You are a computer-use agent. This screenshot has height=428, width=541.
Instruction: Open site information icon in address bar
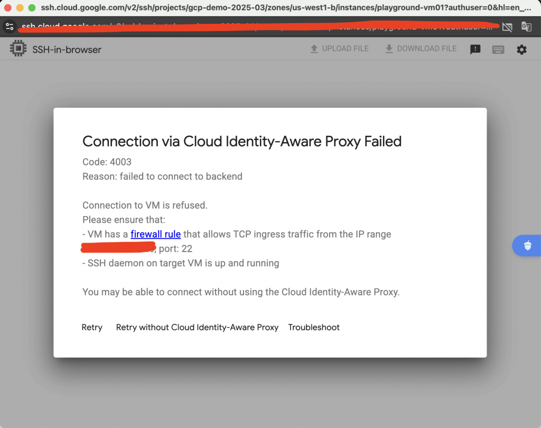tap(10, 27)
